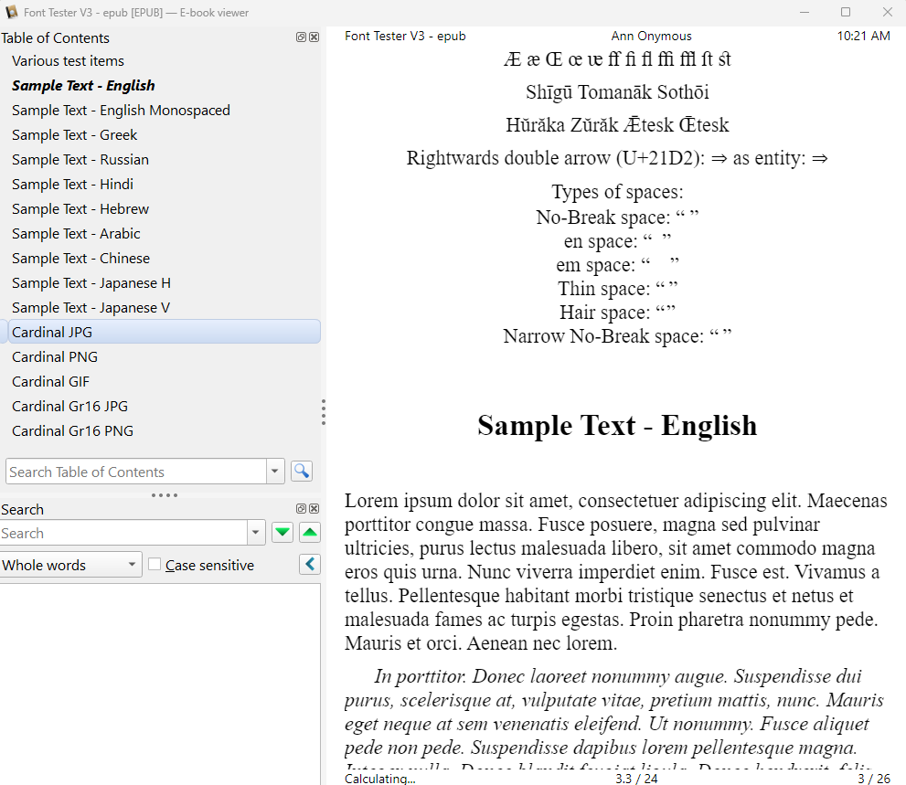Click the No-Break space line

[617, 217]
